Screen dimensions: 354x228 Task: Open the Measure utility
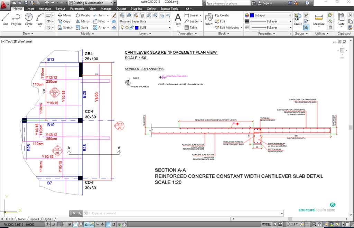[319, 19]
